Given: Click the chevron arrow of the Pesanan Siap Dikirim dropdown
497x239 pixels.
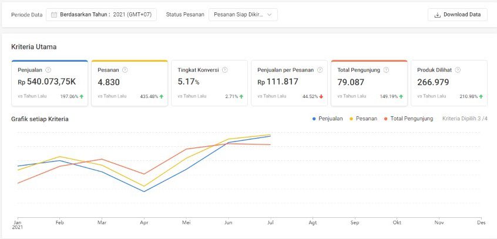Looking at the screenshot, I should (x=270, y=15).
